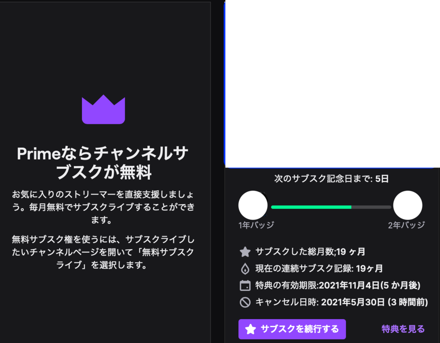Click the purple Prime crown icon
The image size is (440, 343).
point(103,109)
